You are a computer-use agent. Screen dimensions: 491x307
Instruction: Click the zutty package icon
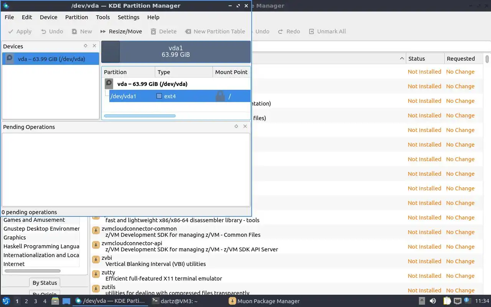[x=96, y=274]
